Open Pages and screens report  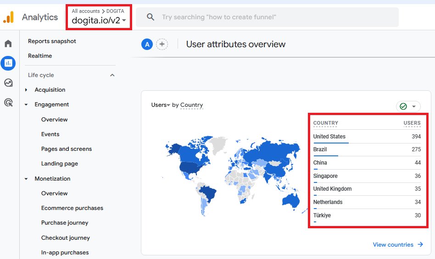coord(67,149)
